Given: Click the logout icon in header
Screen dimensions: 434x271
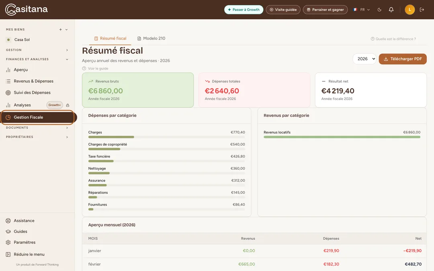Looking at the screenshot, I should pyautogui.click(x=422, y=10).
